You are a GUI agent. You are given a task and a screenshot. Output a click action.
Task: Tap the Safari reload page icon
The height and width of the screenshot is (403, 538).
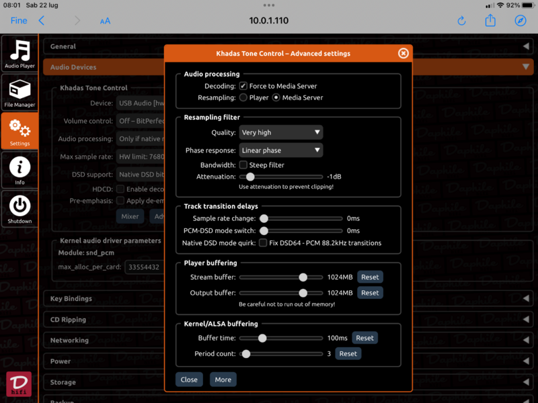coord(461,21)
